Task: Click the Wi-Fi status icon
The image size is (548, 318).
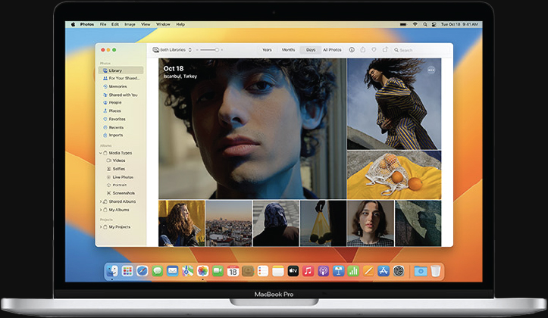Action: click(415, 24)
